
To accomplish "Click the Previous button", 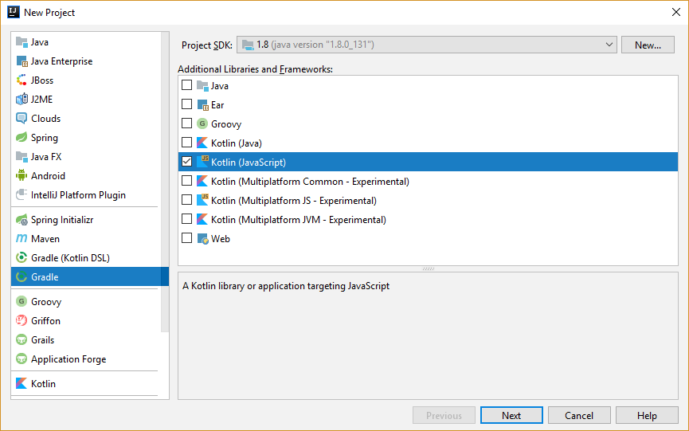I will [444, 415].
